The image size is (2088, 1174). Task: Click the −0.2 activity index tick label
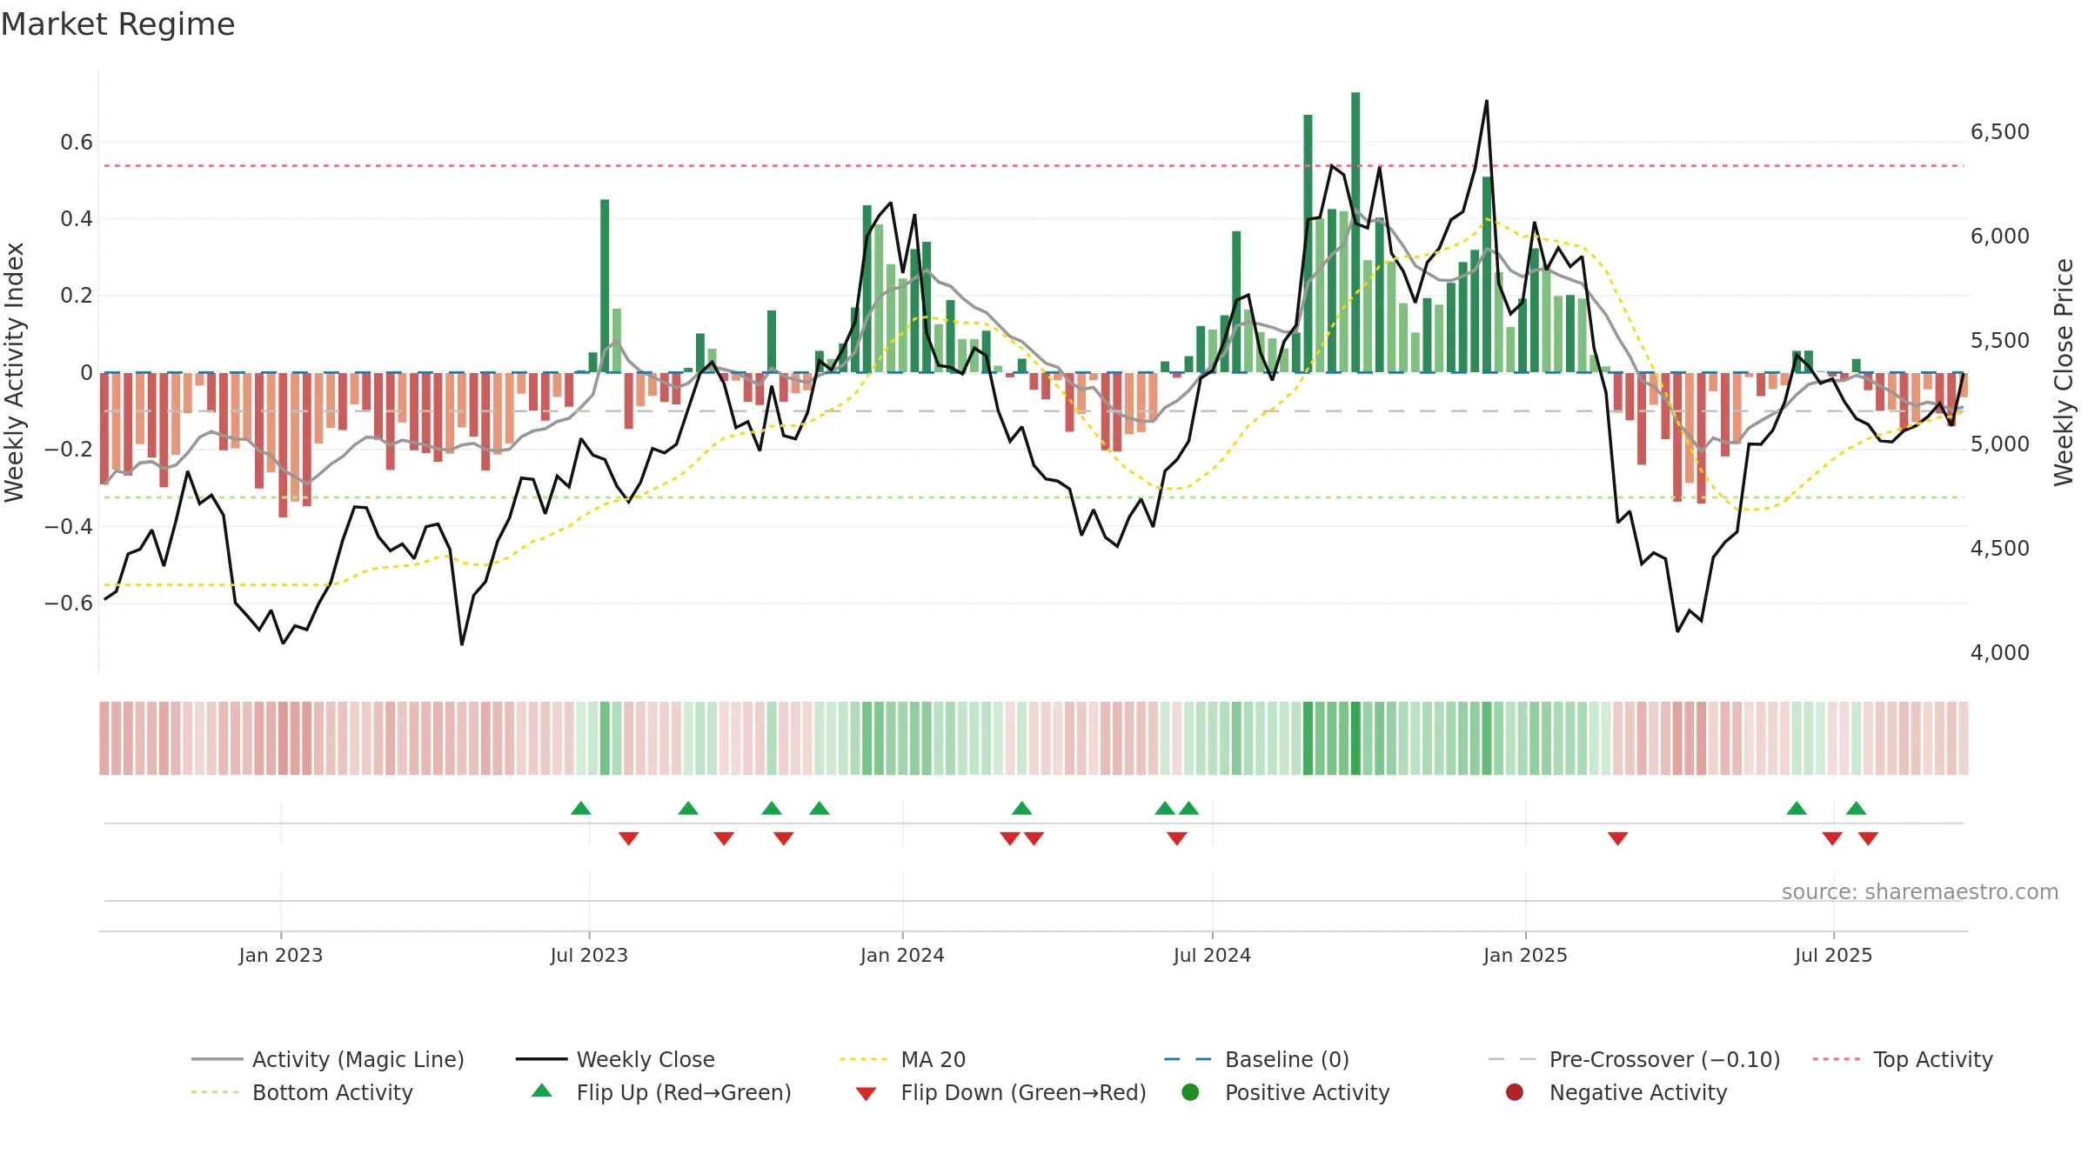tap(69, 450)
